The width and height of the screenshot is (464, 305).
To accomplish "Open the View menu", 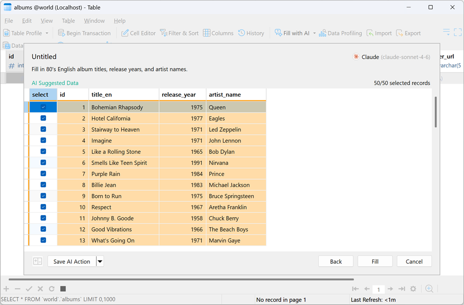I will [x=46, y=21].
